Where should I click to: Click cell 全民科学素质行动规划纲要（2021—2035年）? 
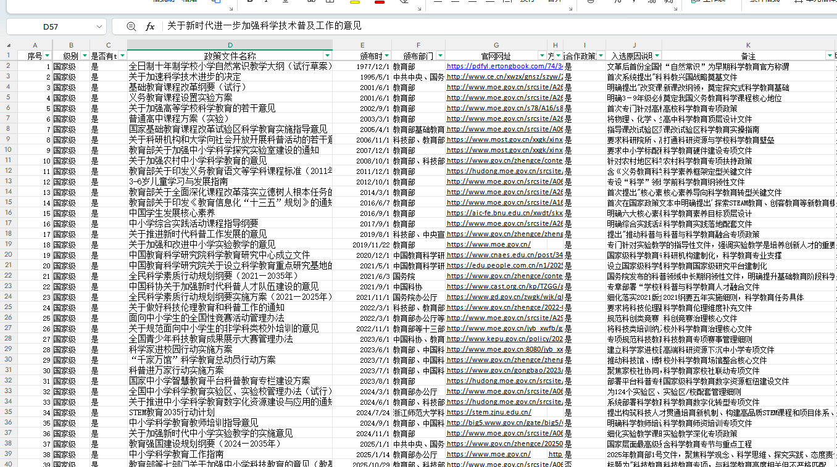[230, 276]
